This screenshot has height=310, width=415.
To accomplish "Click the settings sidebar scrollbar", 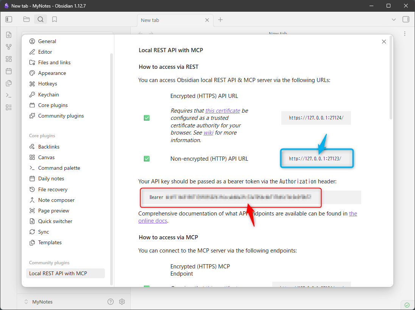I will click(111, 169).
